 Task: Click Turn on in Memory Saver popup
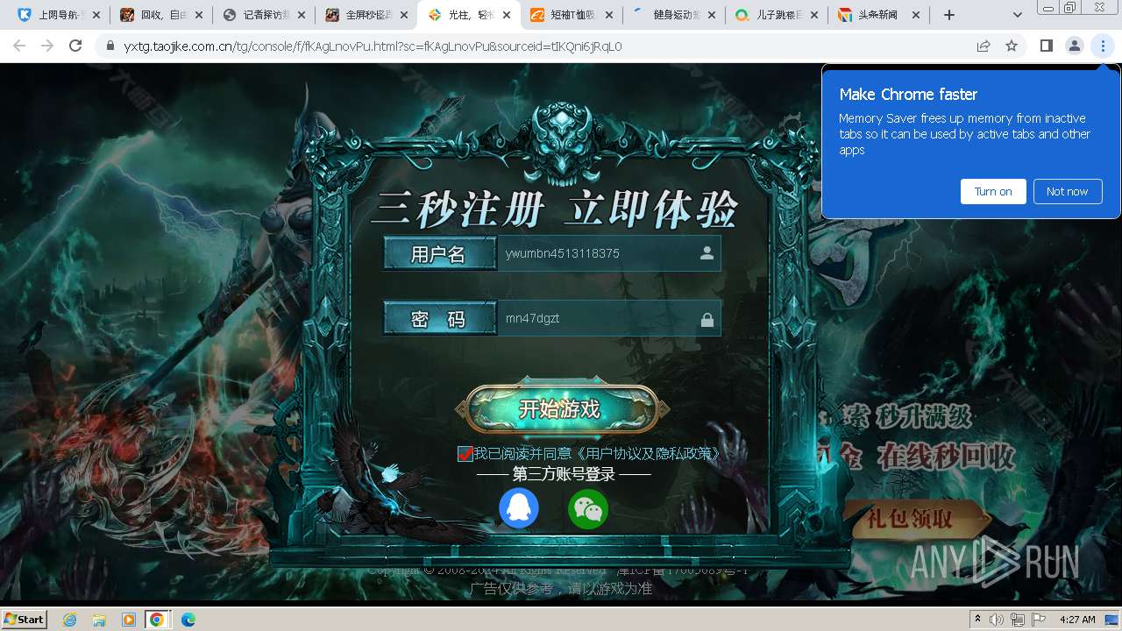click(x=993, y=191)
